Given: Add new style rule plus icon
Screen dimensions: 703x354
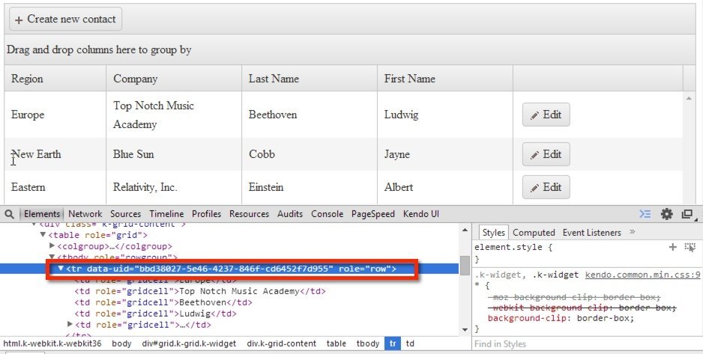Looking at the screenshot, I should pyautogui.click(x=672, y=246).
